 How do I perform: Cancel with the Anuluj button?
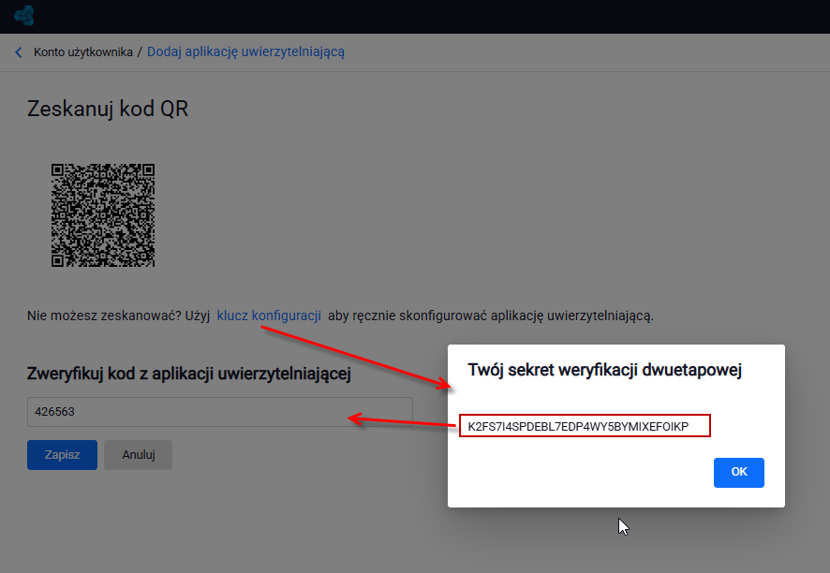tap(138, 455)
